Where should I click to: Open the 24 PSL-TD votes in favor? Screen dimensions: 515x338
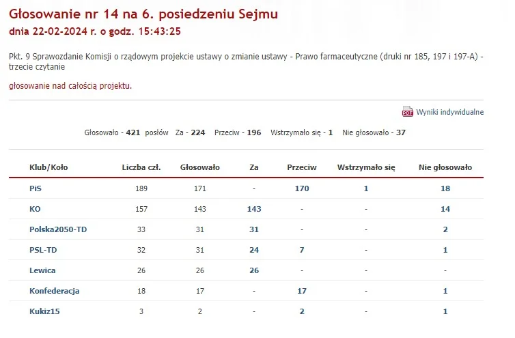point(254,250)
